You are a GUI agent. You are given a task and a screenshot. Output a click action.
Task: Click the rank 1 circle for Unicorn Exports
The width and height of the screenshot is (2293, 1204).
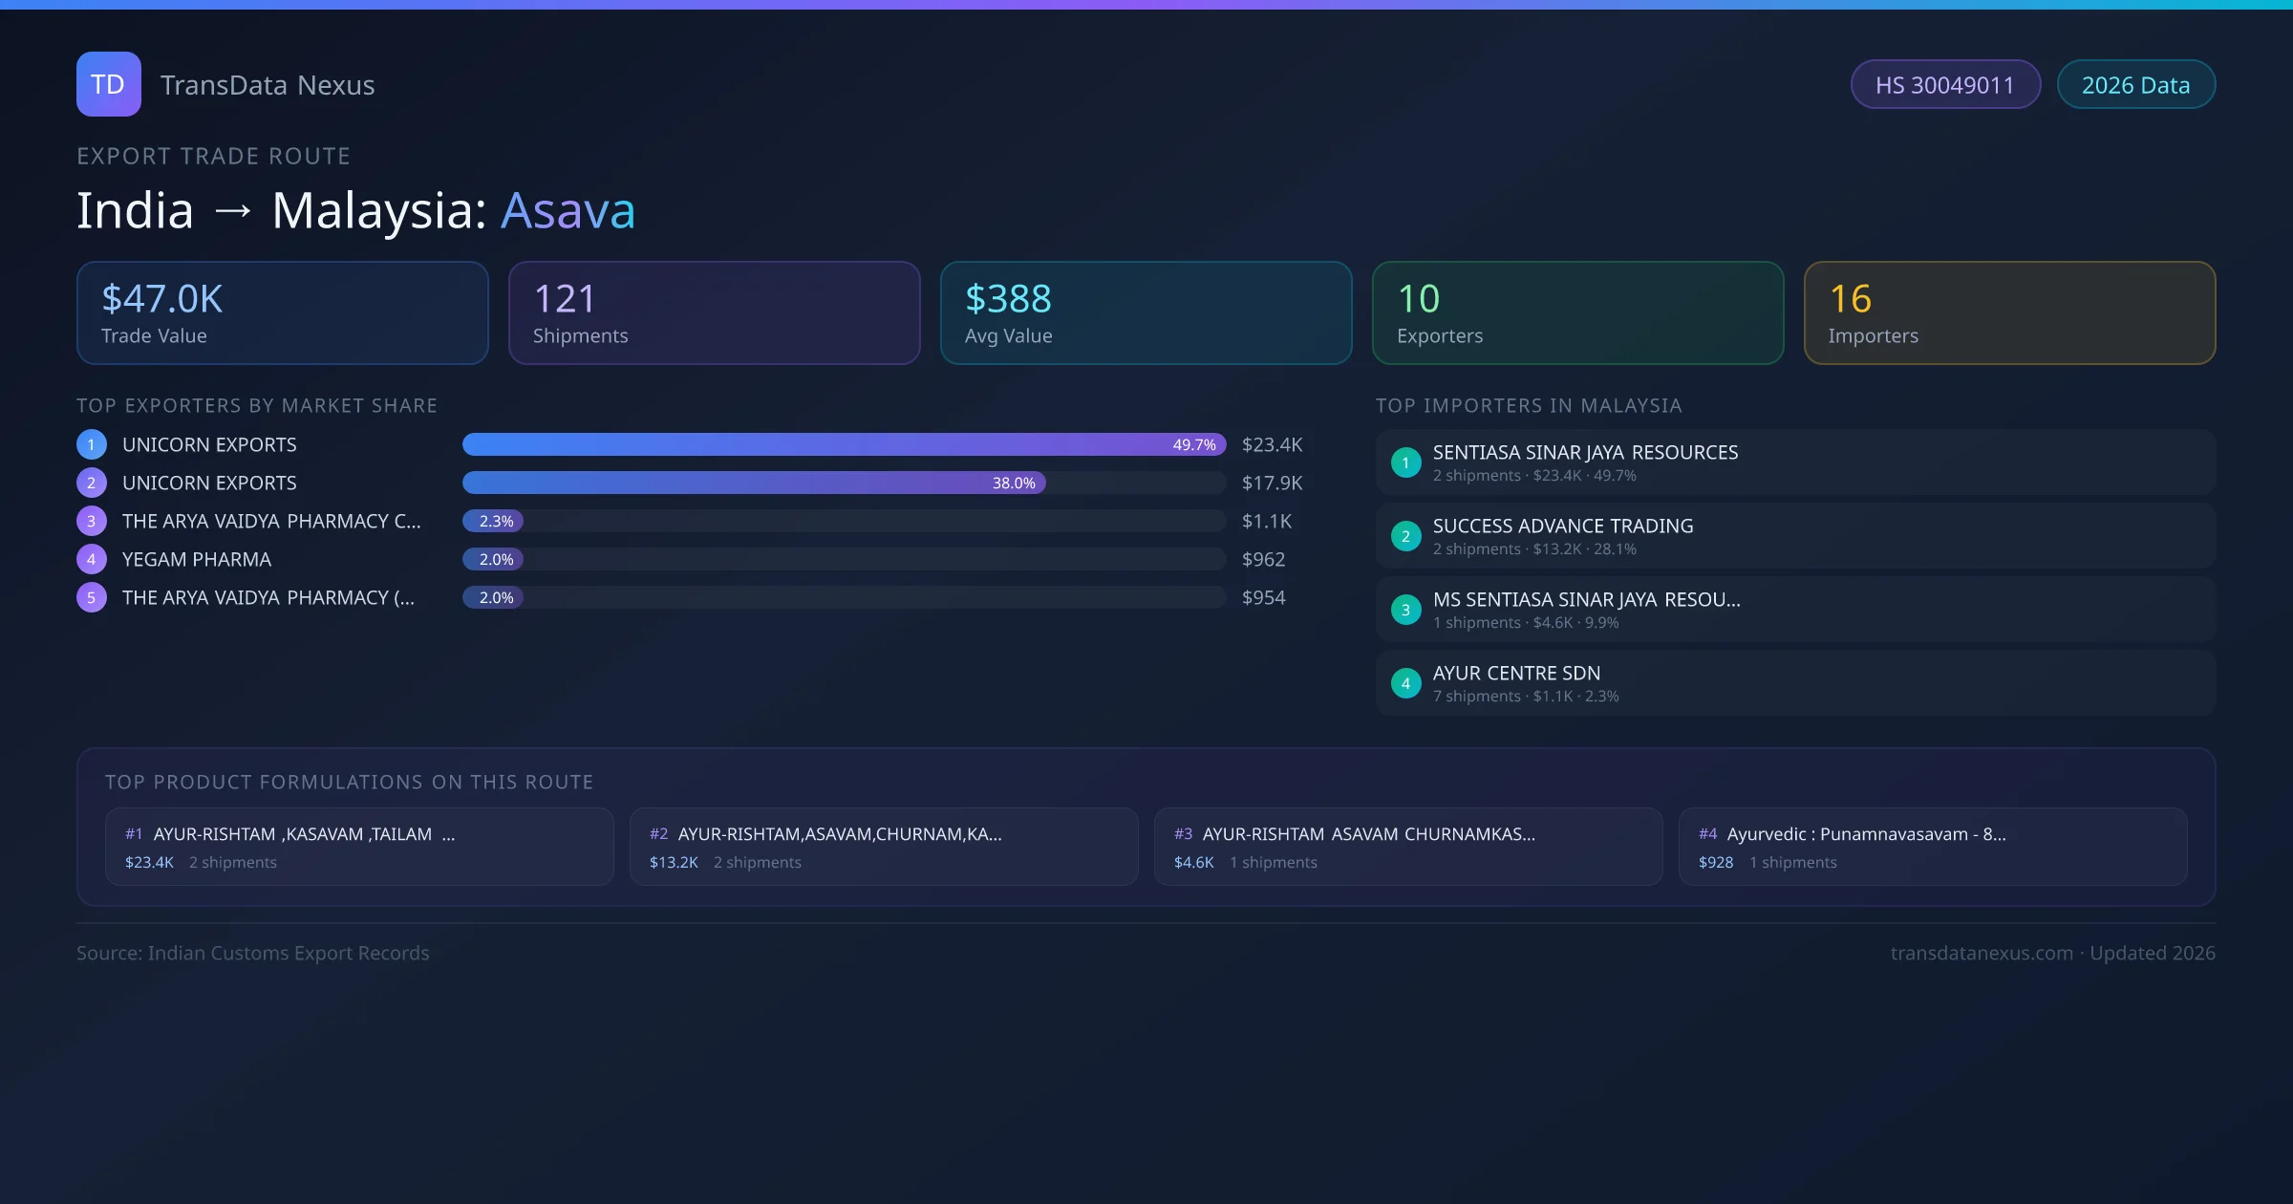(91, 444)
